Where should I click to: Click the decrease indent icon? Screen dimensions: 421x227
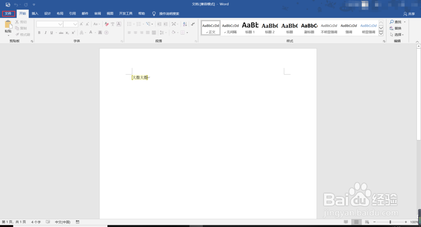point(159,24)
